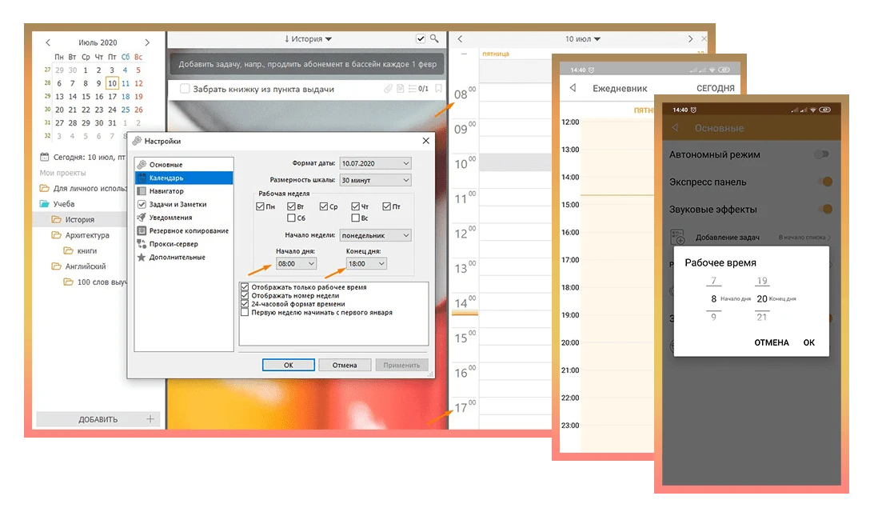Select Резервное копирование settings section
The image size is (878, 512).
pos(188,230)
